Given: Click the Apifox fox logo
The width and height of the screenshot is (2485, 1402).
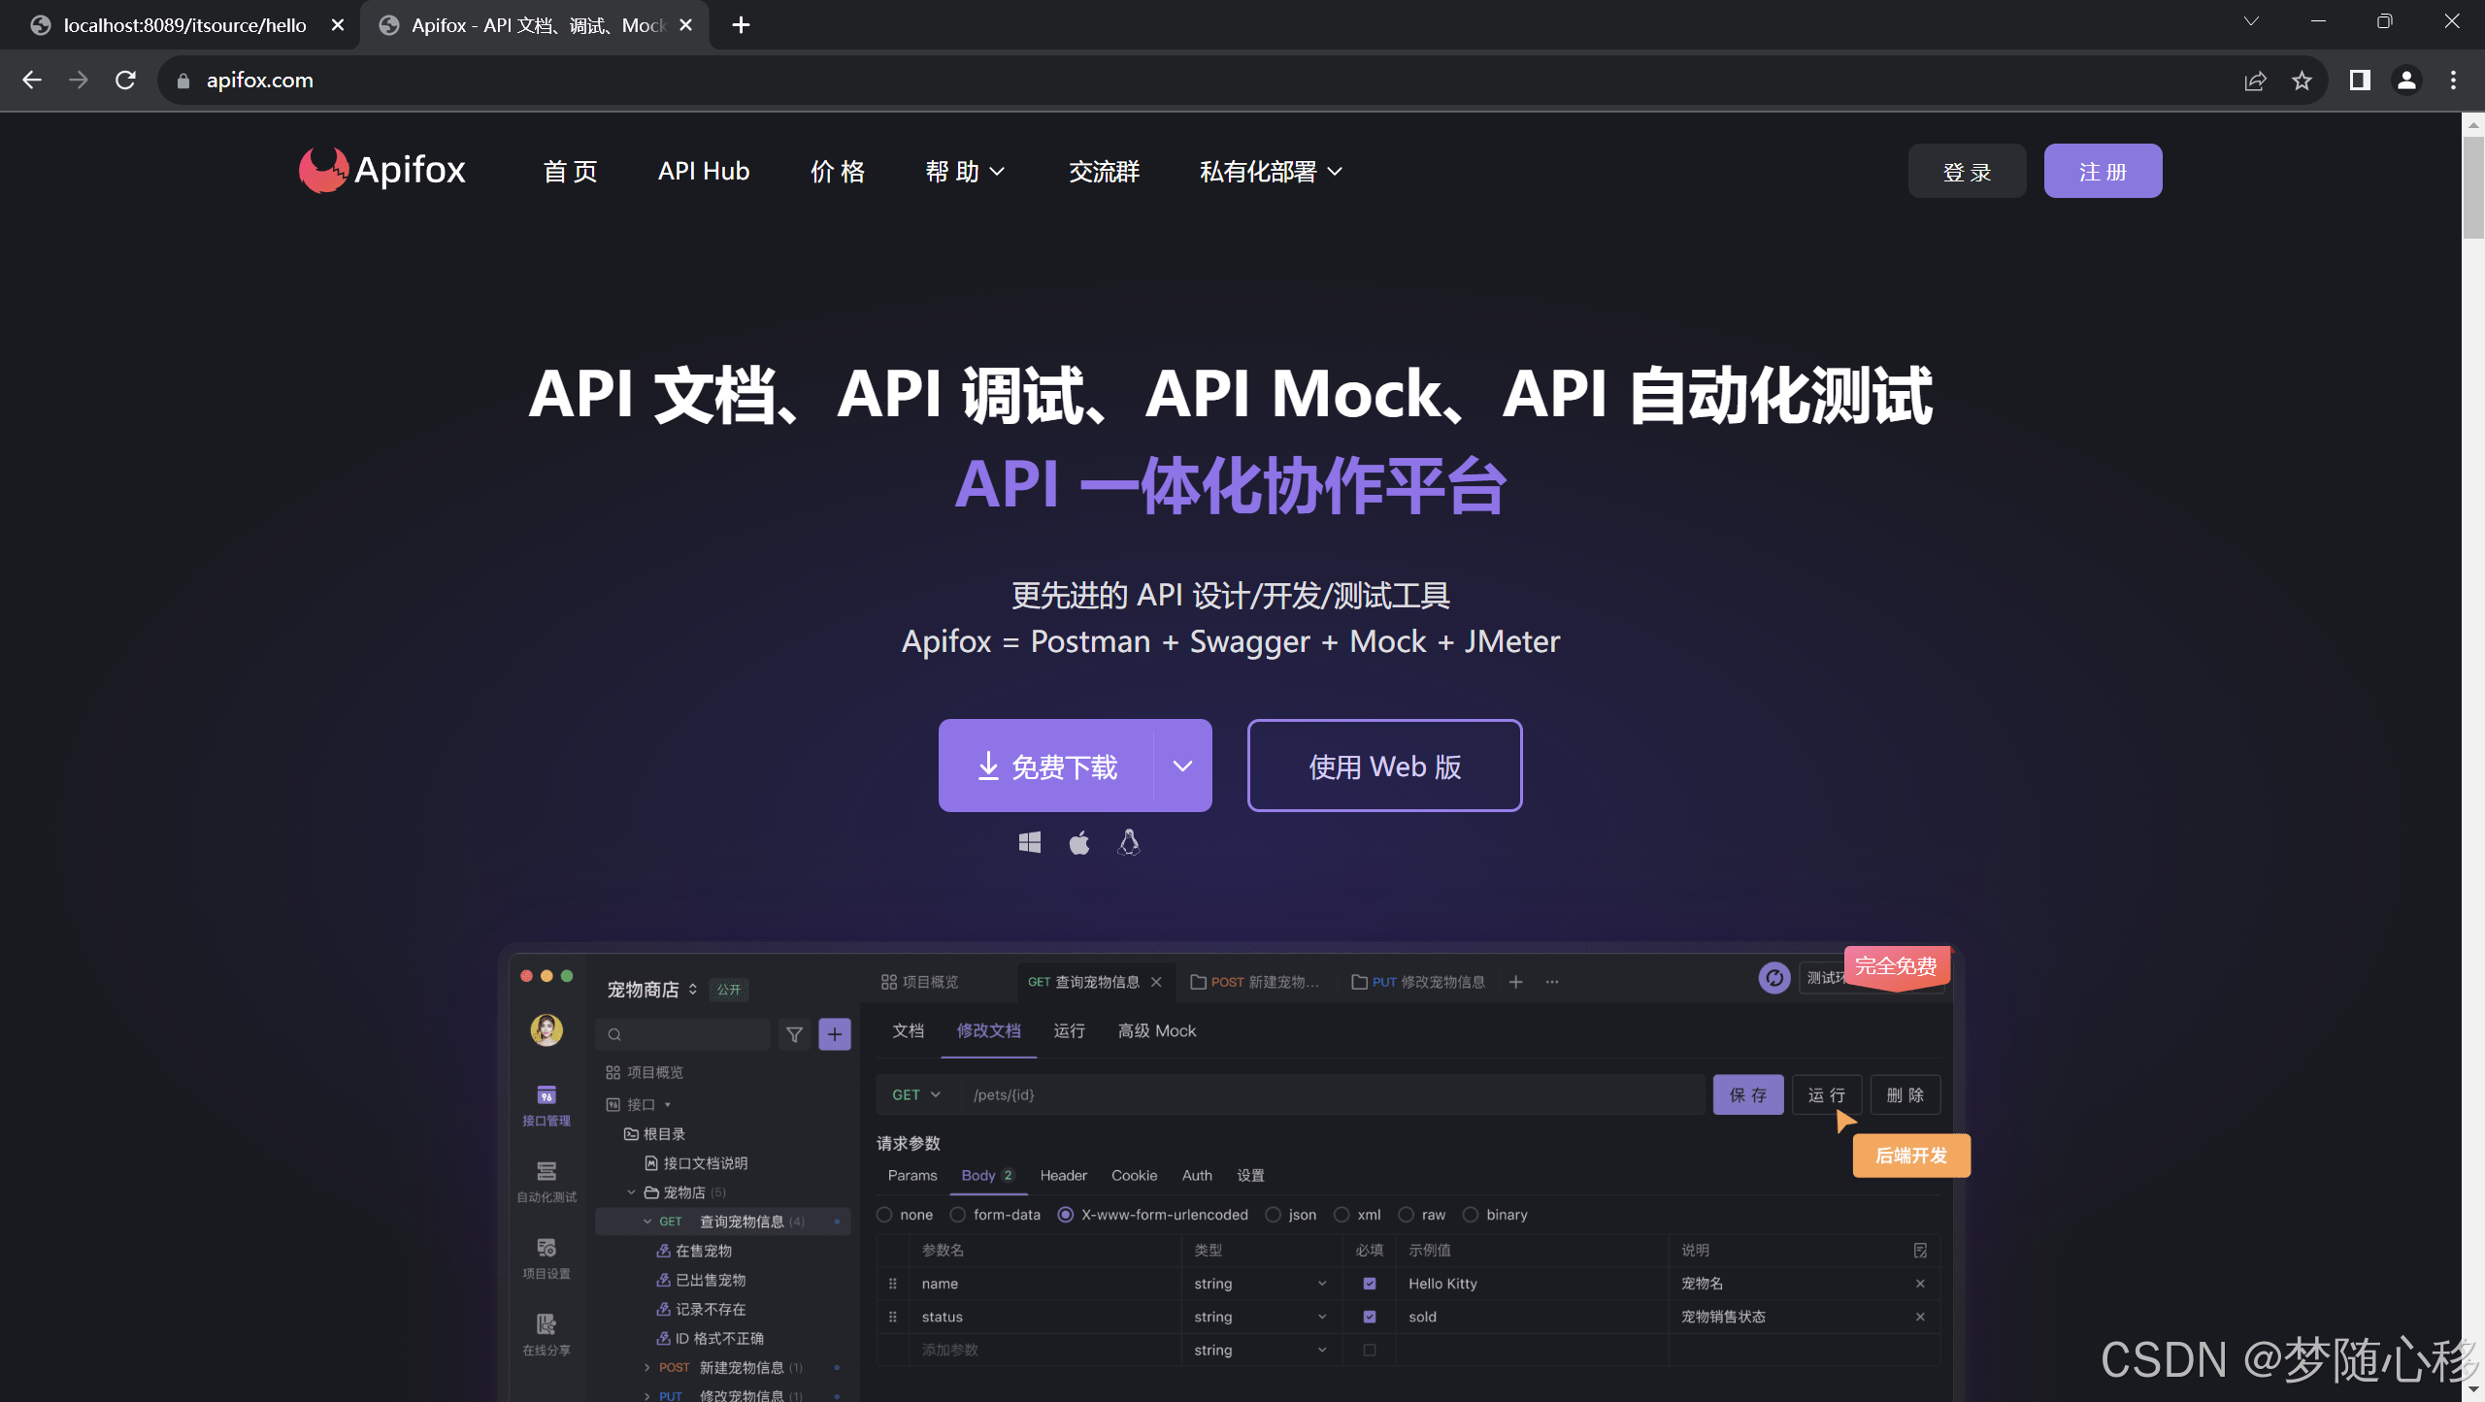Looking at the screenshot, I should [x=323, y=170].
